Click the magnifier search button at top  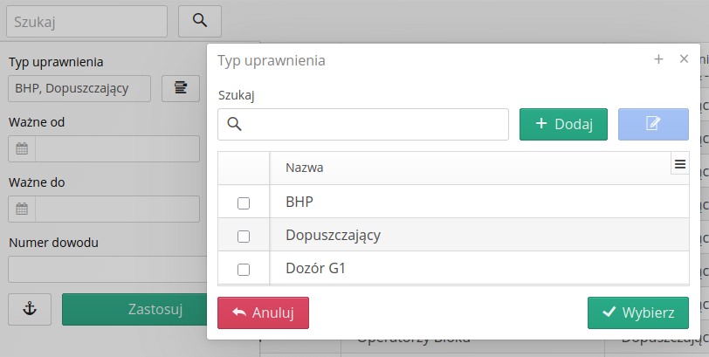click(200, 21)
